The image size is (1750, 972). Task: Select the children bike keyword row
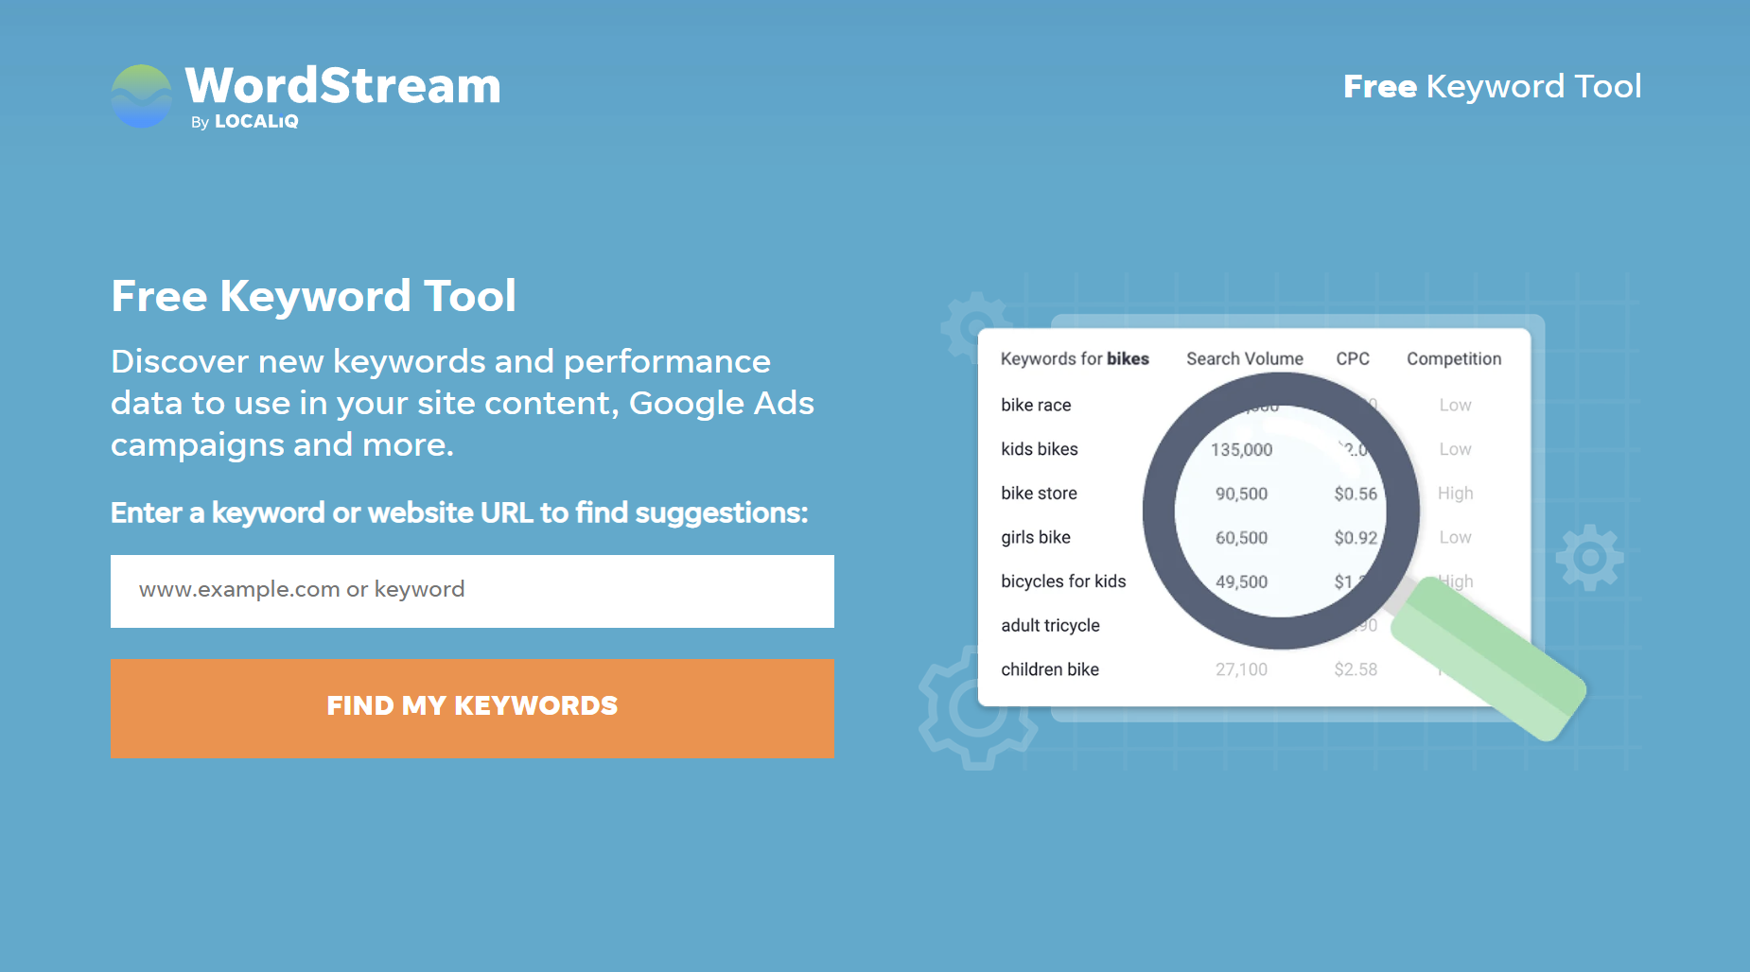[1253, 669]
